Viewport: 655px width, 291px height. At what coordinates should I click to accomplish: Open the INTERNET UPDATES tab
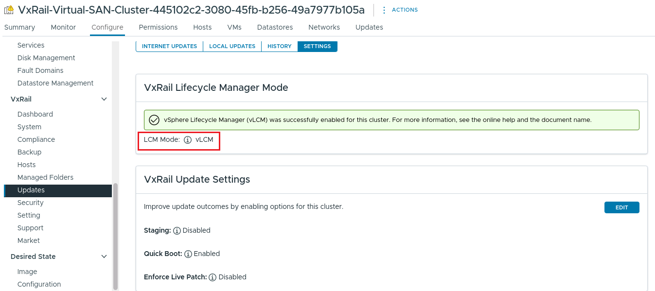(169, 46)
